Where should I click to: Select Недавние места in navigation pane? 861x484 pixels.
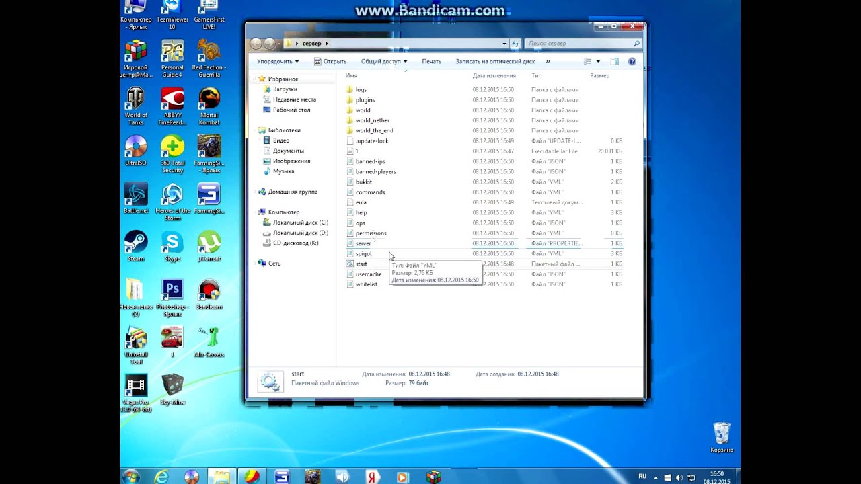[x=294, y=99]
